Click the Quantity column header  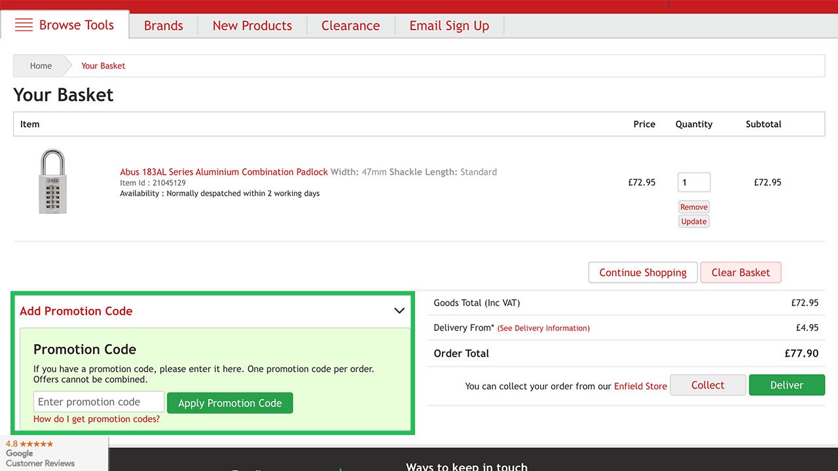click(694, 124)
